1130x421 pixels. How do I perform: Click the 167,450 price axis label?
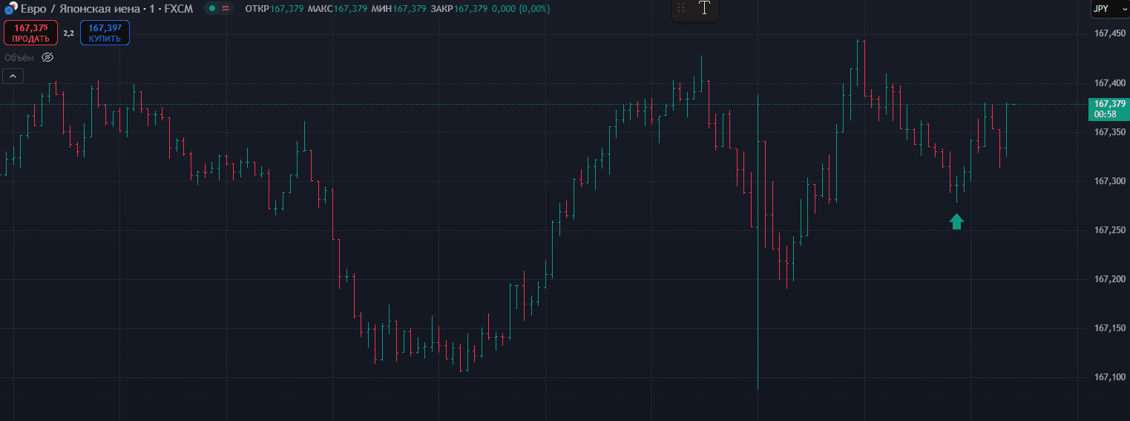click(1109, 33)
